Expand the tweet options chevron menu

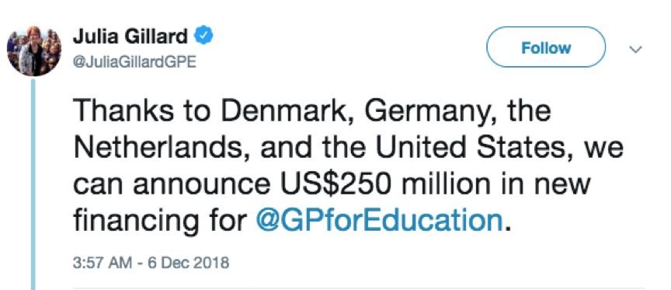[636, 50]
